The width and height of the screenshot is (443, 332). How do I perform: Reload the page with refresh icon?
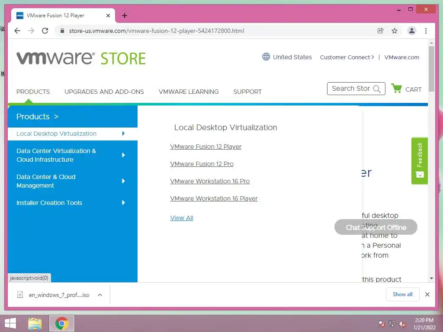click(x=45, y=31)
